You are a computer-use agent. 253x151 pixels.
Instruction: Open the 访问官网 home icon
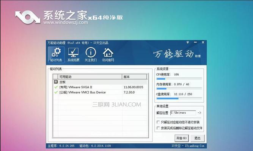(x=108, y=55)
